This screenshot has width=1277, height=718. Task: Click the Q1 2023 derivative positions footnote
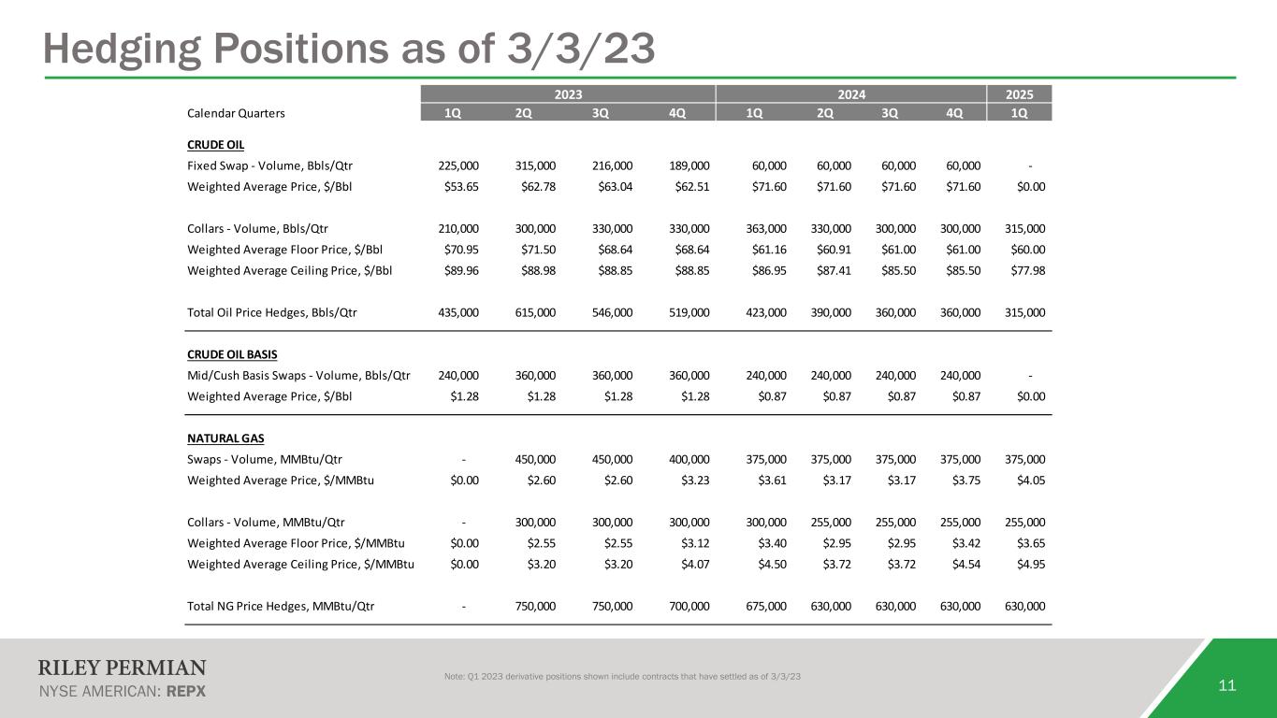click(622, 677)
